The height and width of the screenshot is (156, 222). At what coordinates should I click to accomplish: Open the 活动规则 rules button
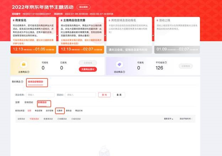[x=83, y=7]
